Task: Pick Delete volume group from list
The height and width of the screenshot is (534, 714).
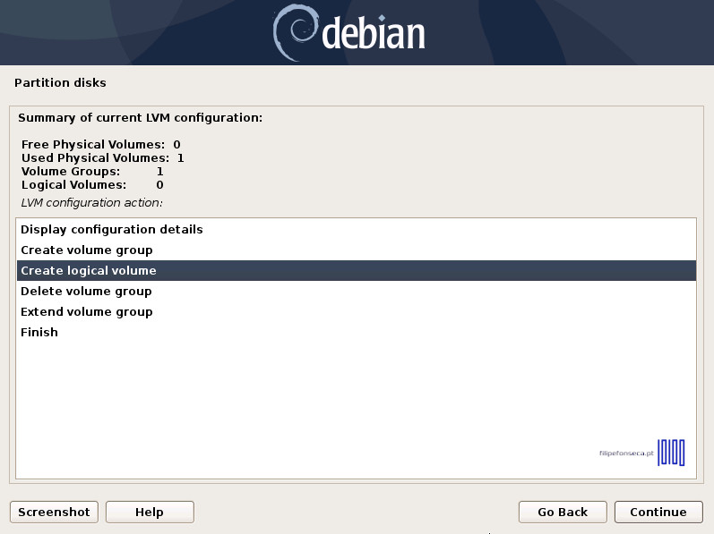Action: click(x=86, y=292)
